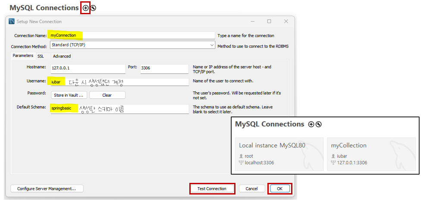Click Workbench dolphin icon in dialog title bar
This screenshot has width=430, height=204.
click(12, 22)
